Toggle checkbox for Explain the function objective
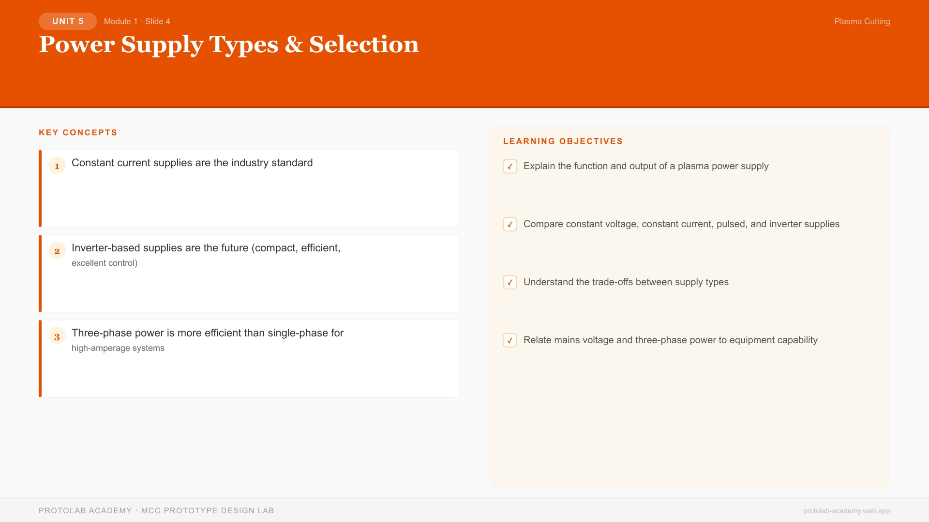 (x=510, y=166)
